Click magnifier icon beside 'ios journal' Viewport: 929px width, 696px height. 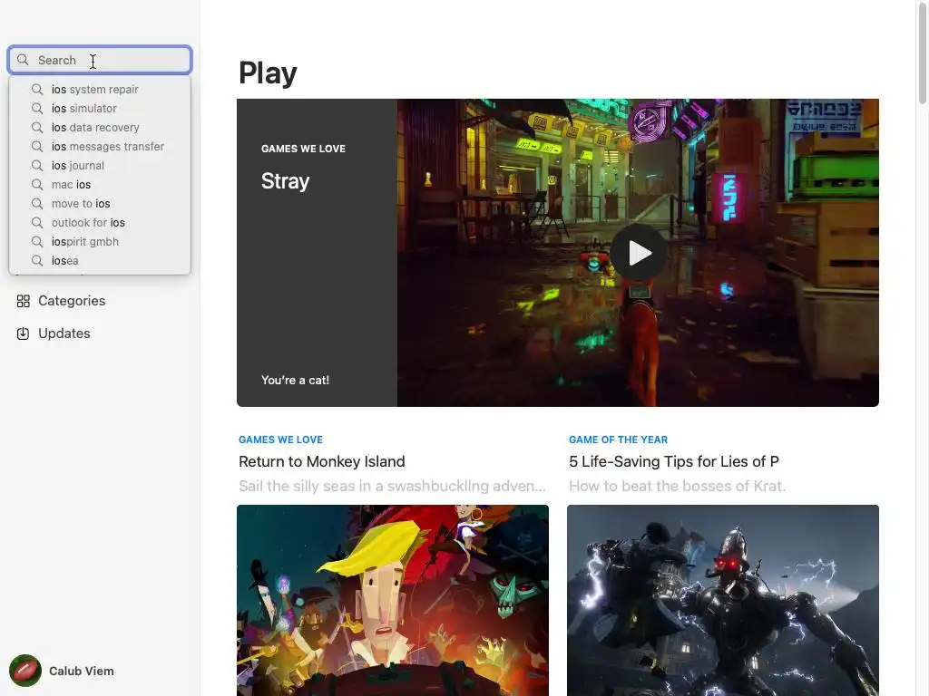(37, 165)
